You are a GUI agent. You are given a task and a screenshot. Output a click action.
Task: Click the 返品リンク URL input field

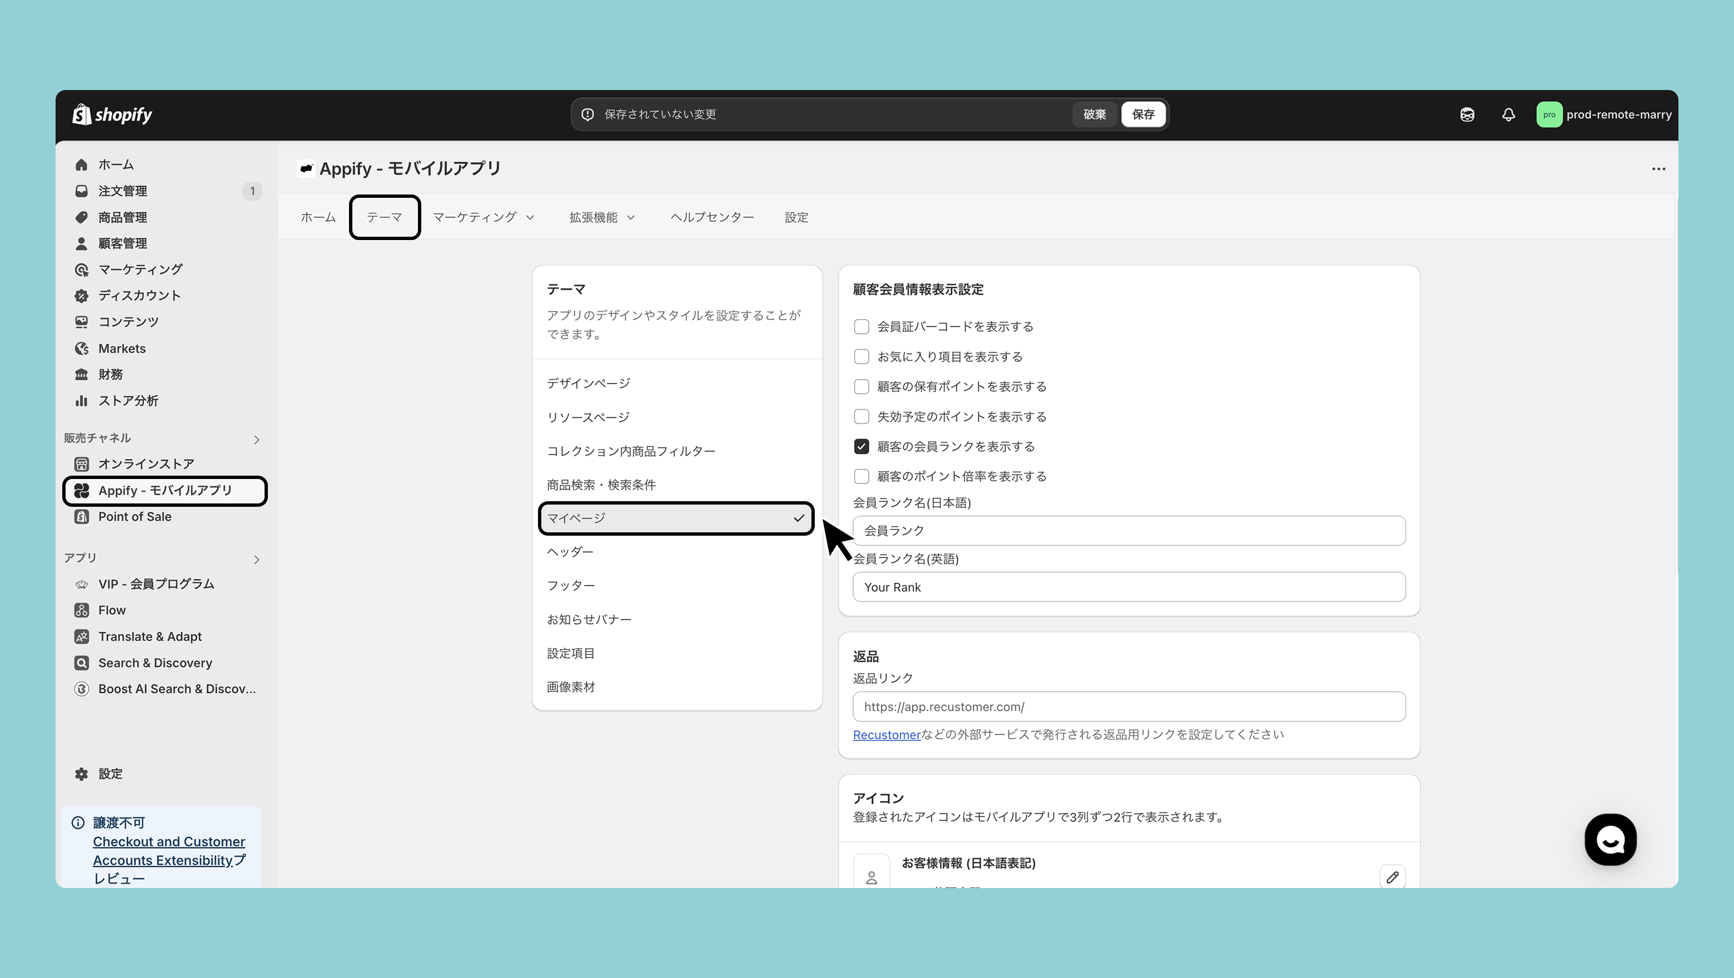click(1129, 707)
